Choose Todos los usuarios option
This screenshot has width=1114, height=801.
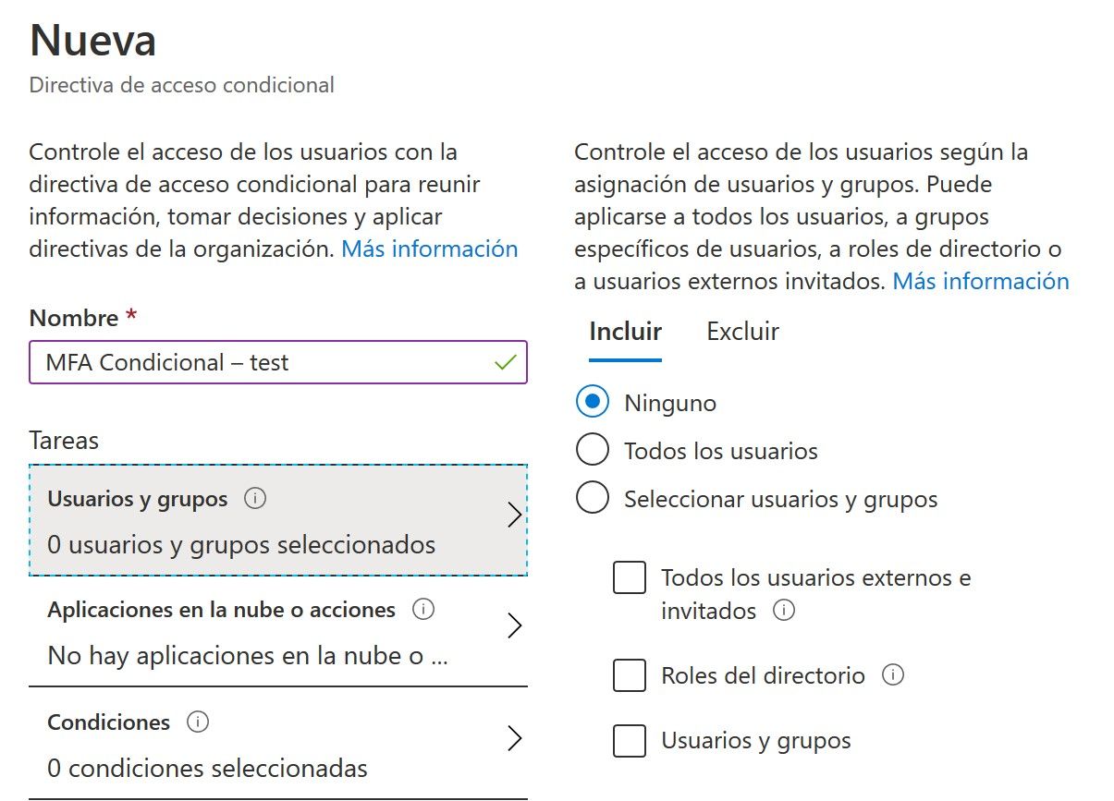[592, 450]
